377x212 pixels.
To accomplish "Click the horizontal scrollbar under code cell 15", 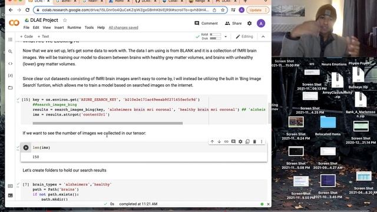I will click(108, 123).
